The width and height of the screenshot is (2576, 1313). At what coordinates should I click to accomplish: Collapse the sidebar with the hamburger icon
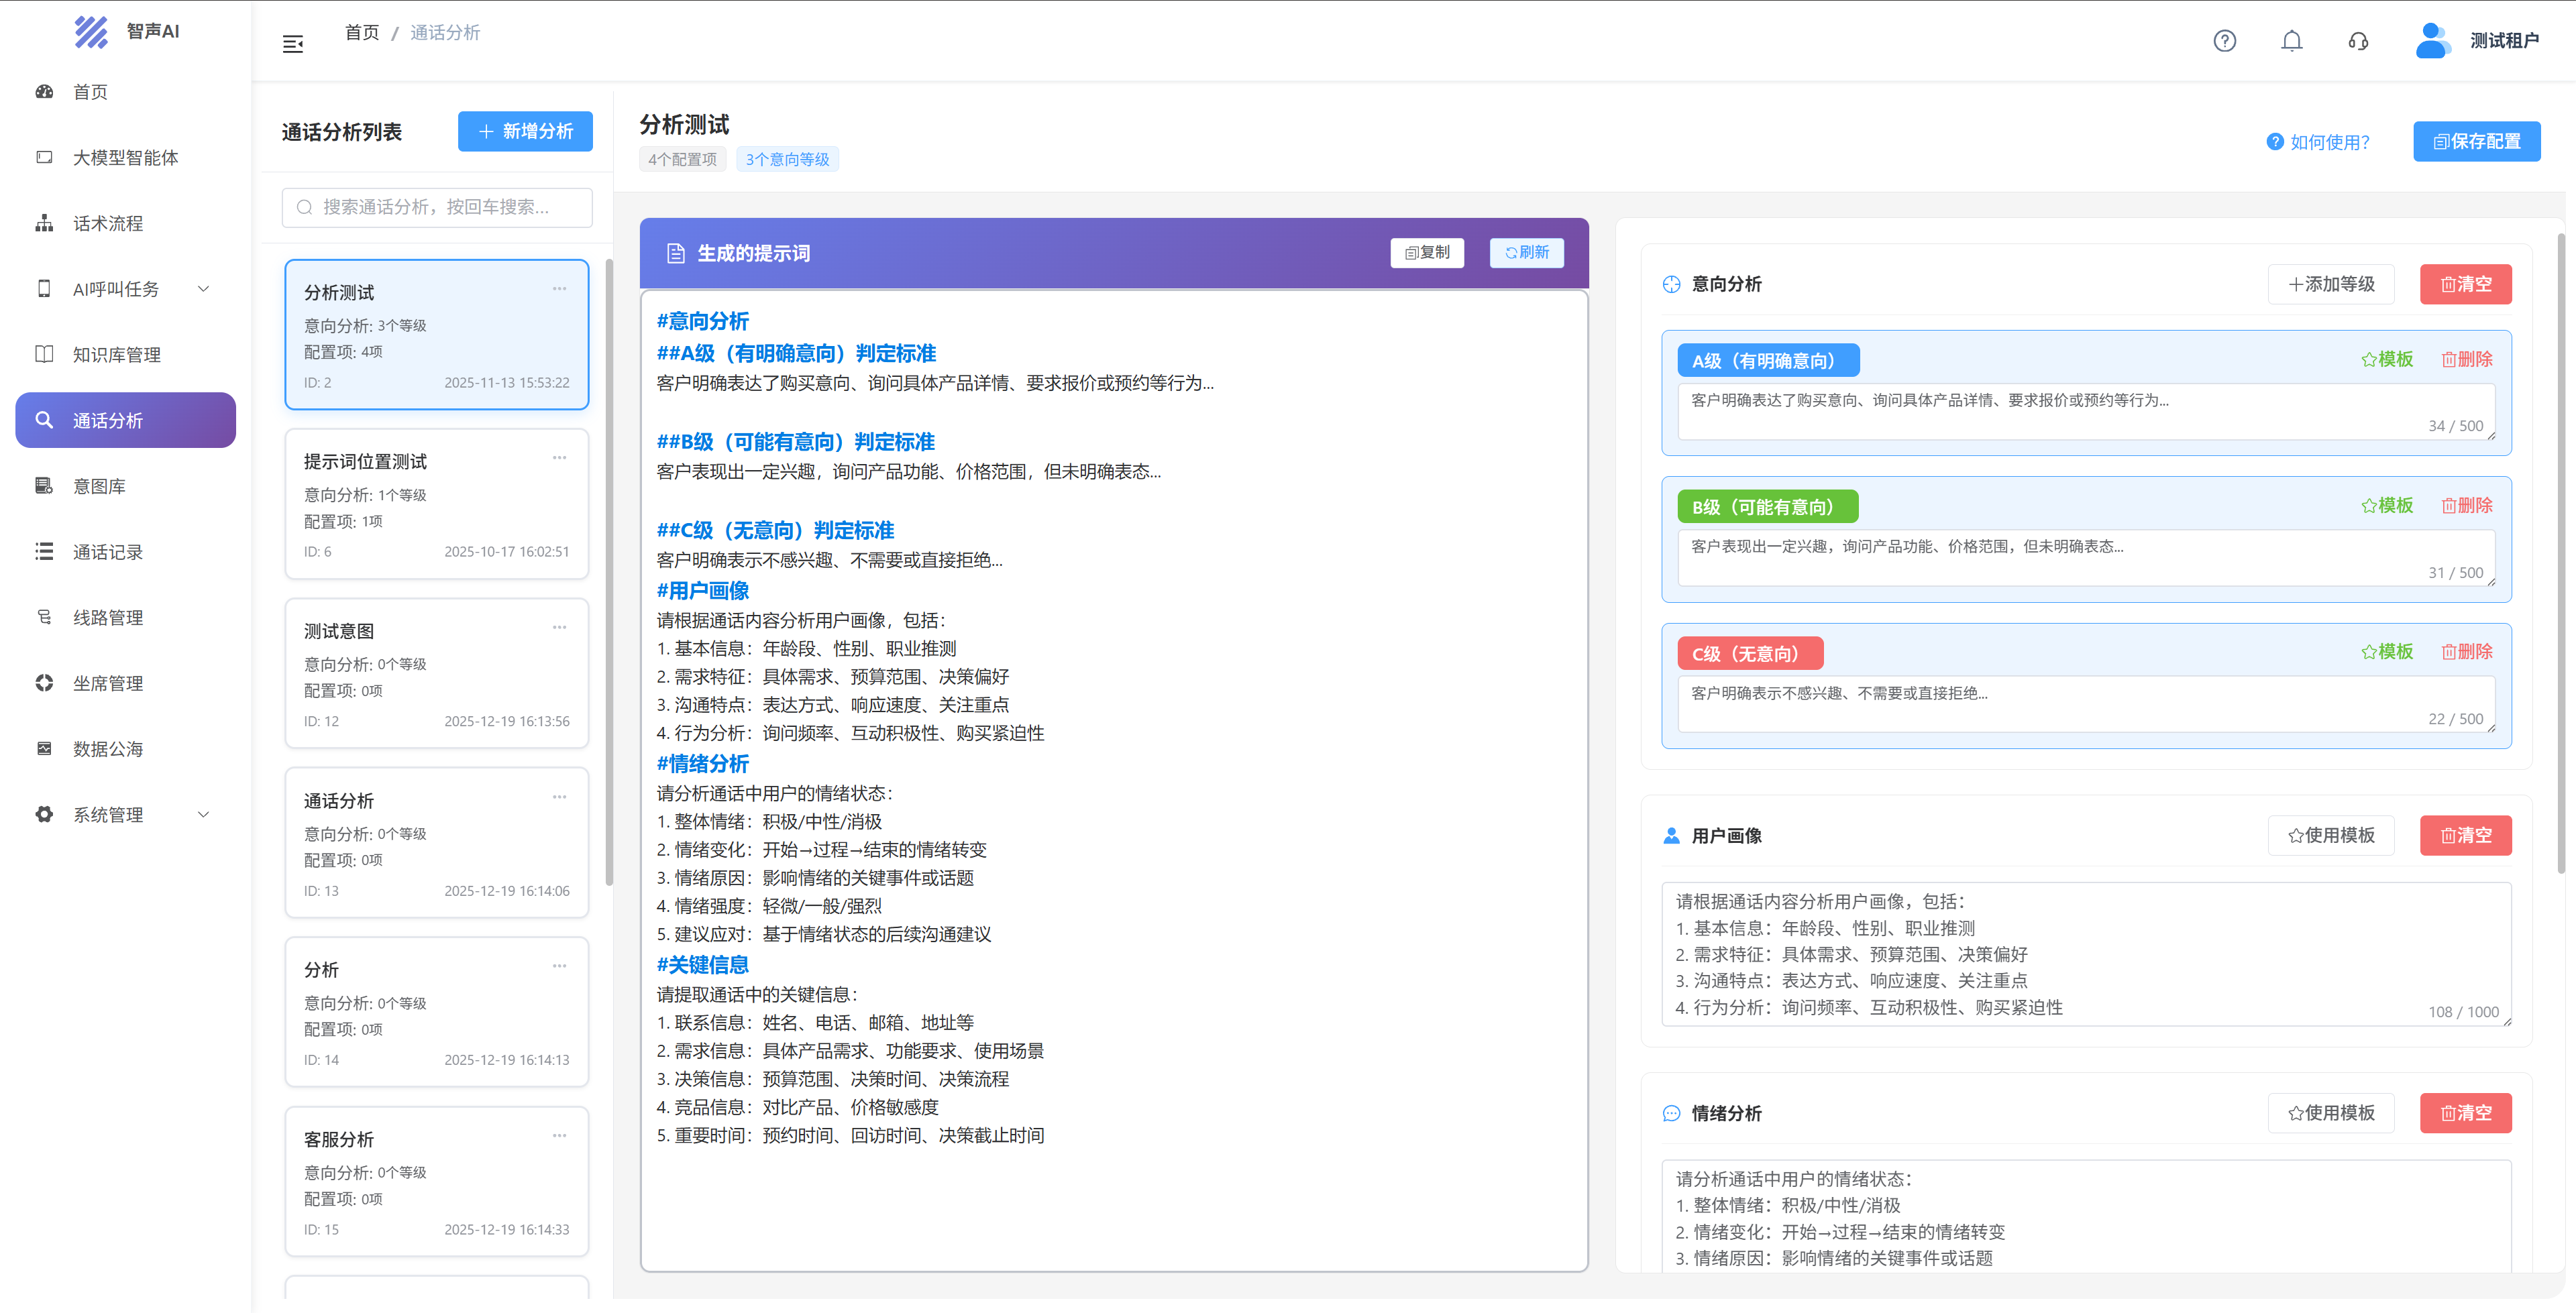(x=293, y=44)
